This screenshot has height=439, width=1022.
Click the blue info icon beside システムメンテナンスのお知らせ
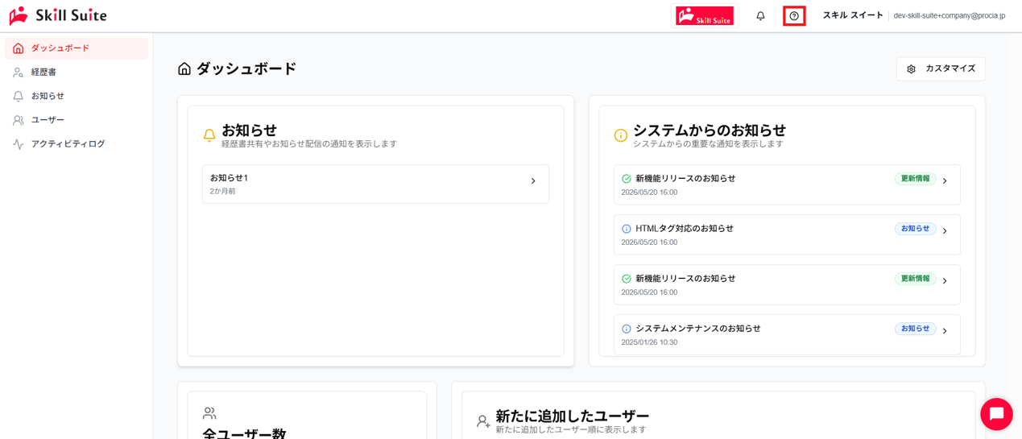(x=627, y=329)
